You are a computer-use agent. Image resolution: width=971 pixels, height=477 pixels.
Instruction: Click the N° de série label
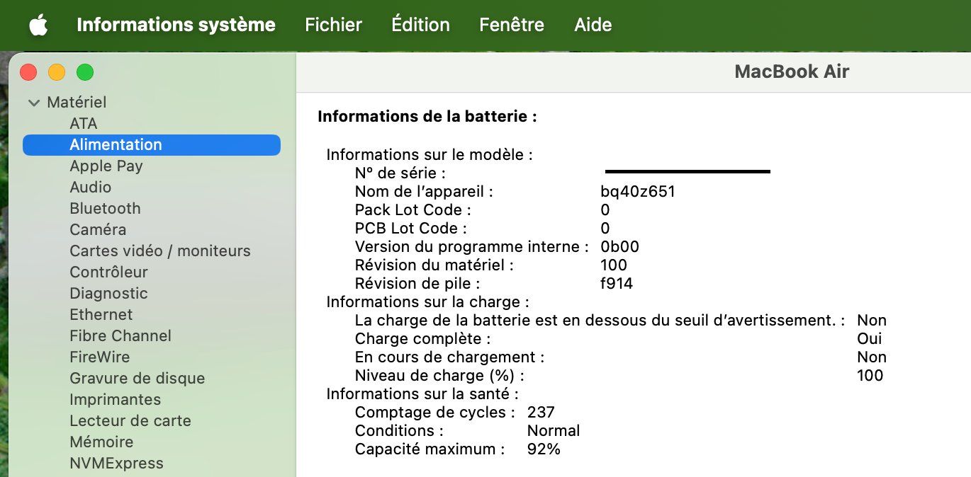400,173
